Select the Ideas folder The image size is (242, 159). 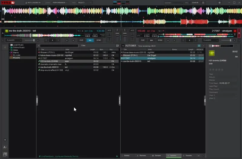click(15, 50)
